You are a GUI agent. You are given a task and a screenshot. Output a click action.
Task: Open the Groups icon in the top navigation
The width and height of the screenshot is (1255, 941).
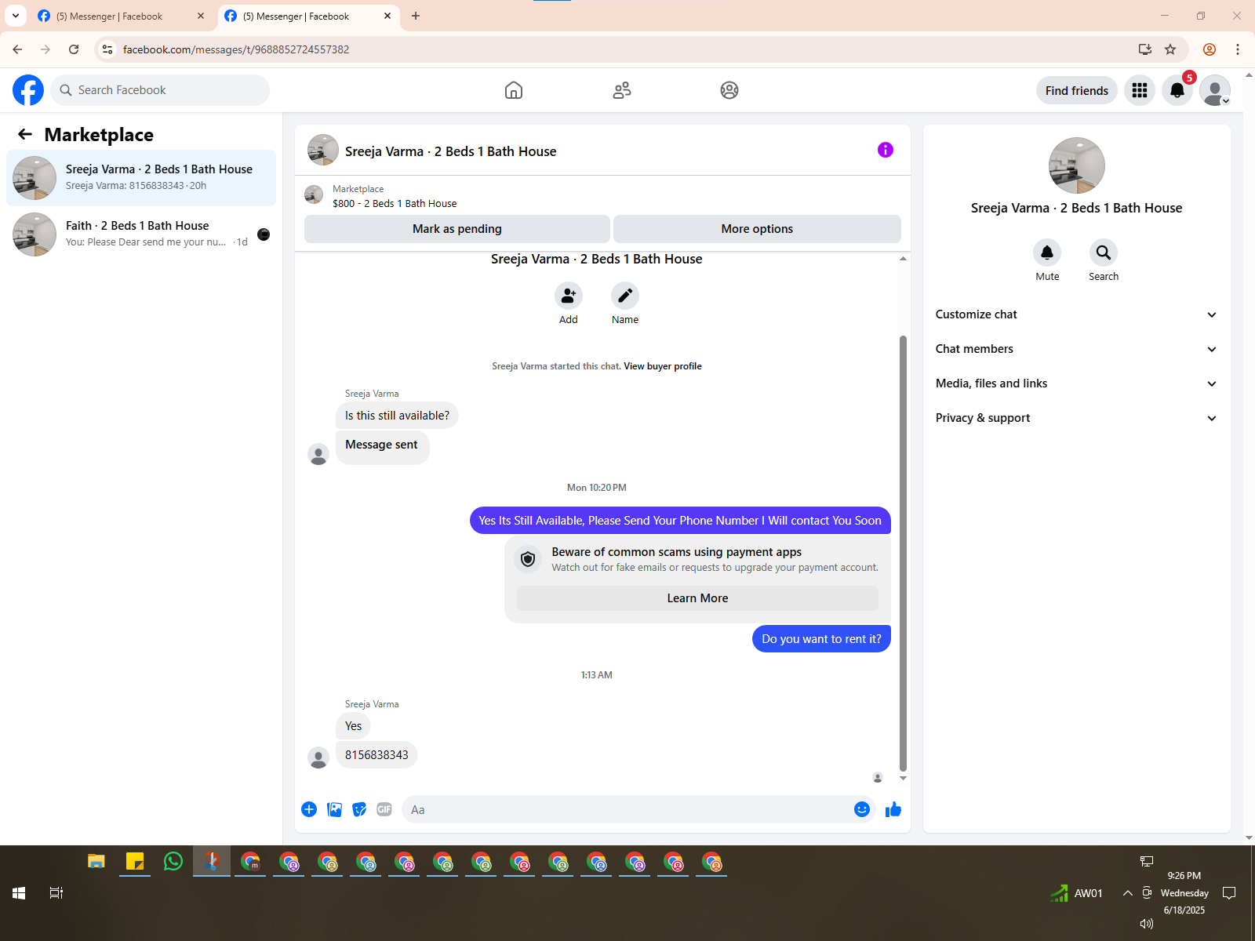729,90
